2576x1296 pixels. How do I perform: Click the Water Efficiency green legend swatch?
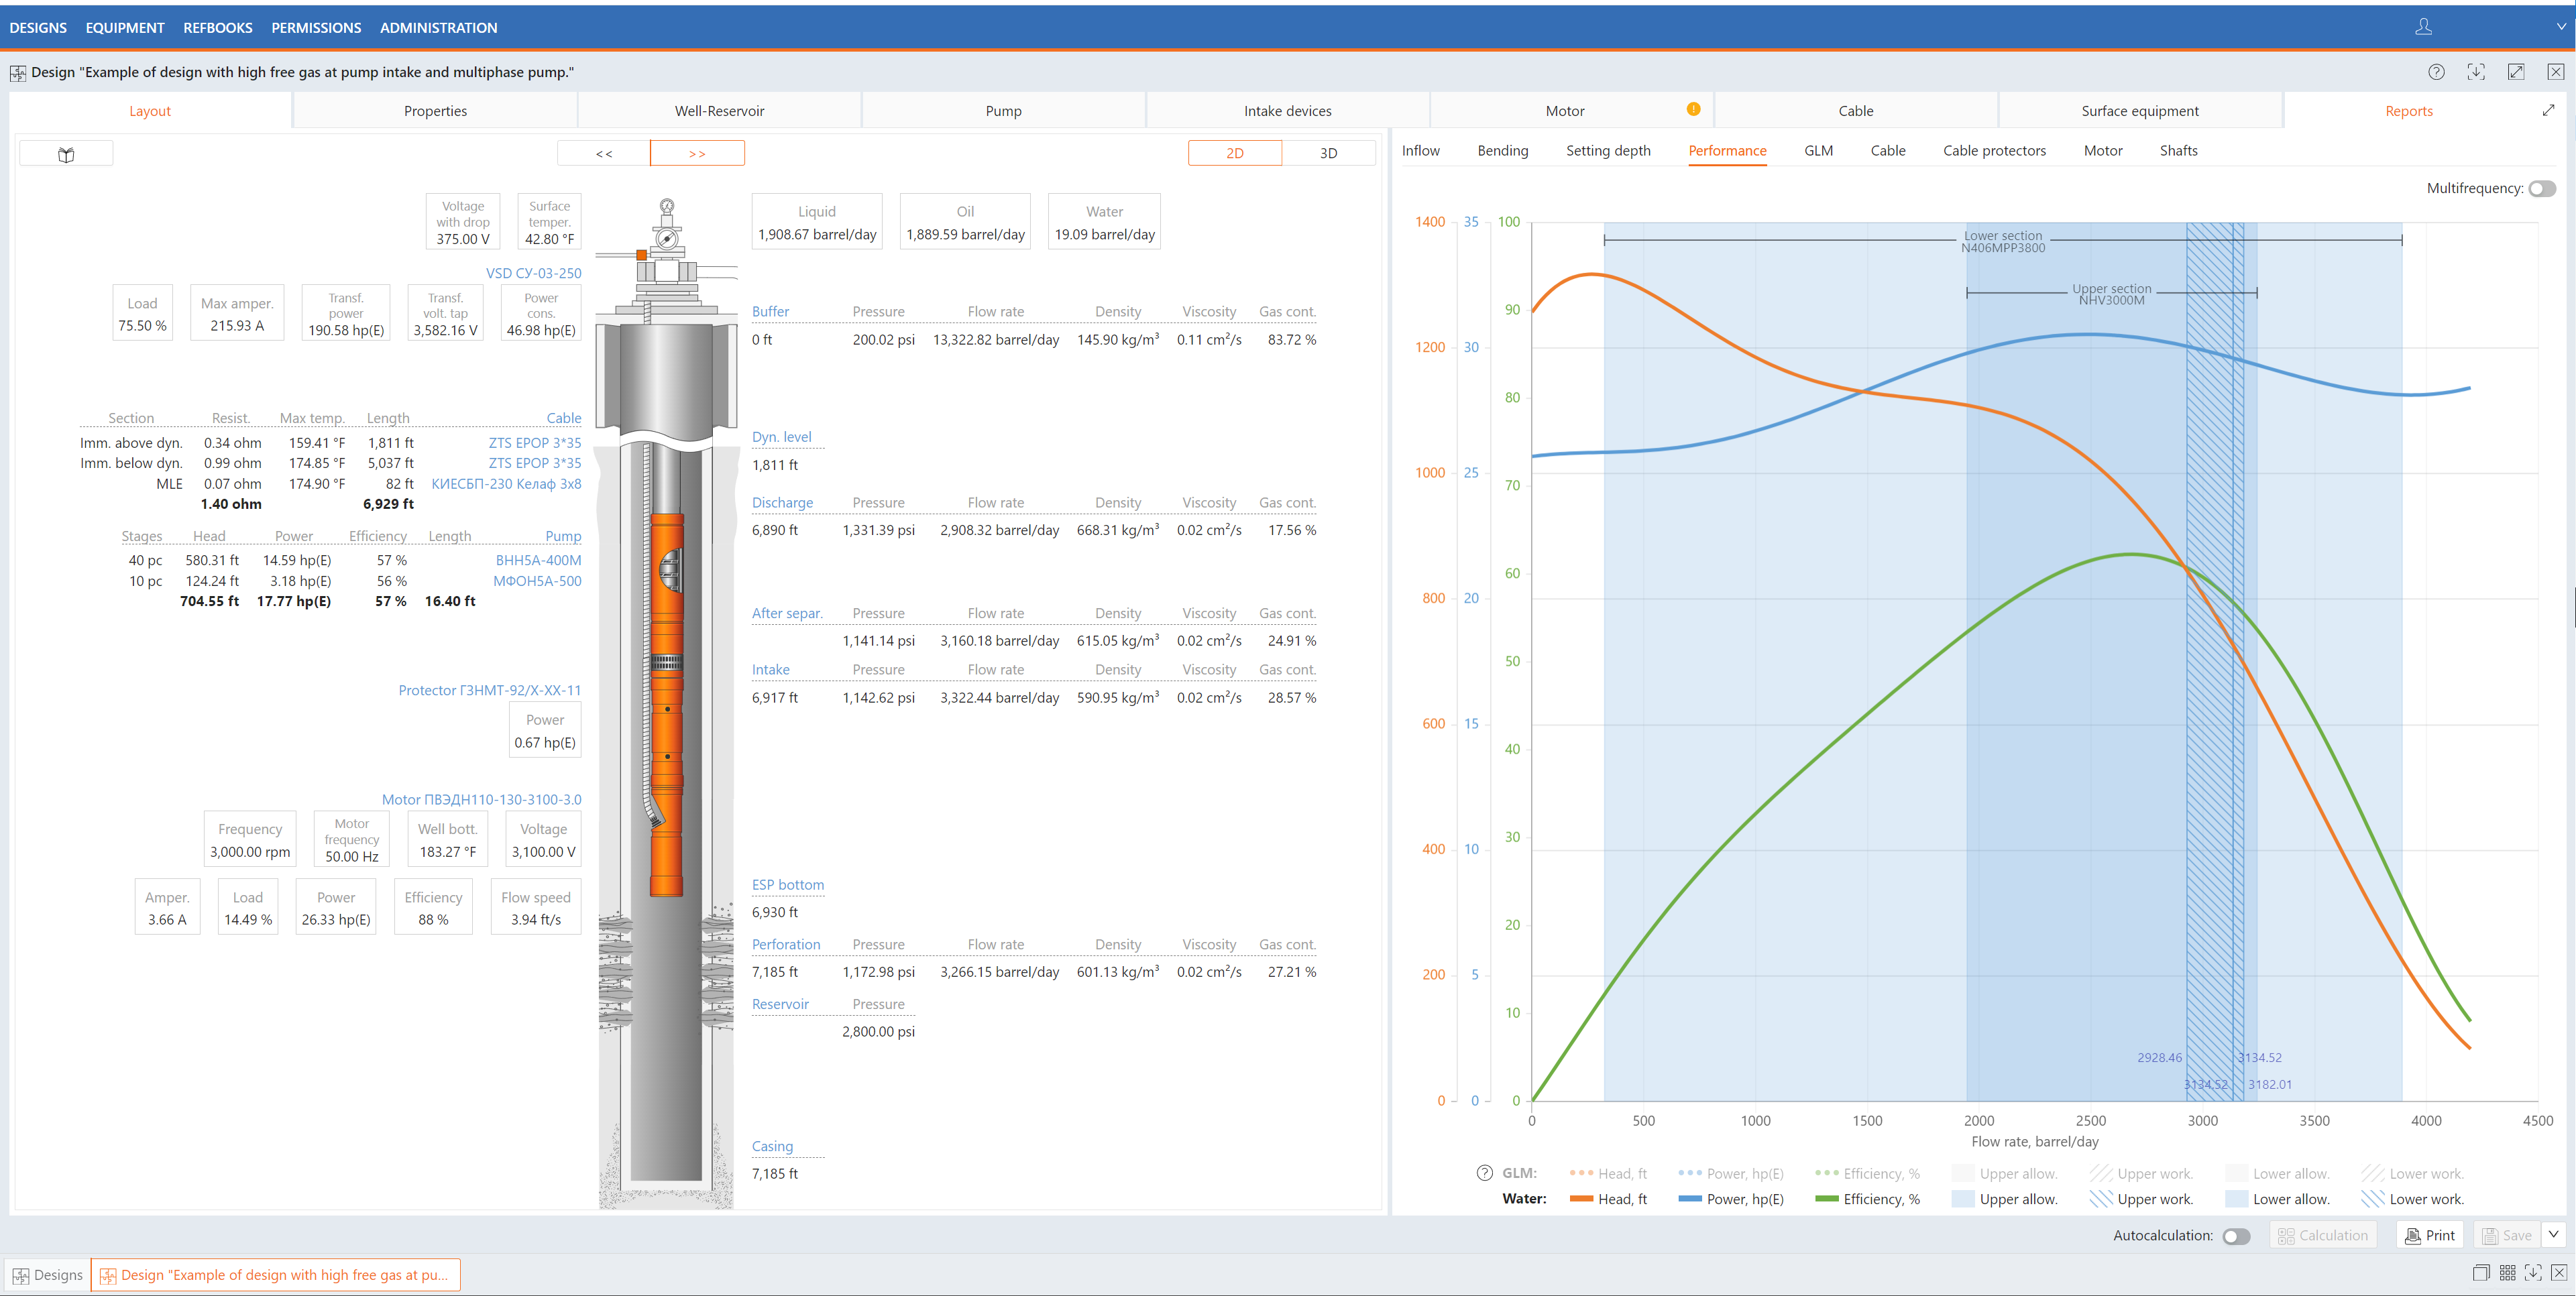coord(1826,1199)
